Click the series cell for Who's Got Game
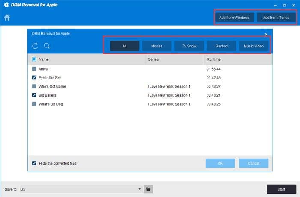The width and height of the screenshot is (300, 197). pyautogui.click(x=169, y=86)
